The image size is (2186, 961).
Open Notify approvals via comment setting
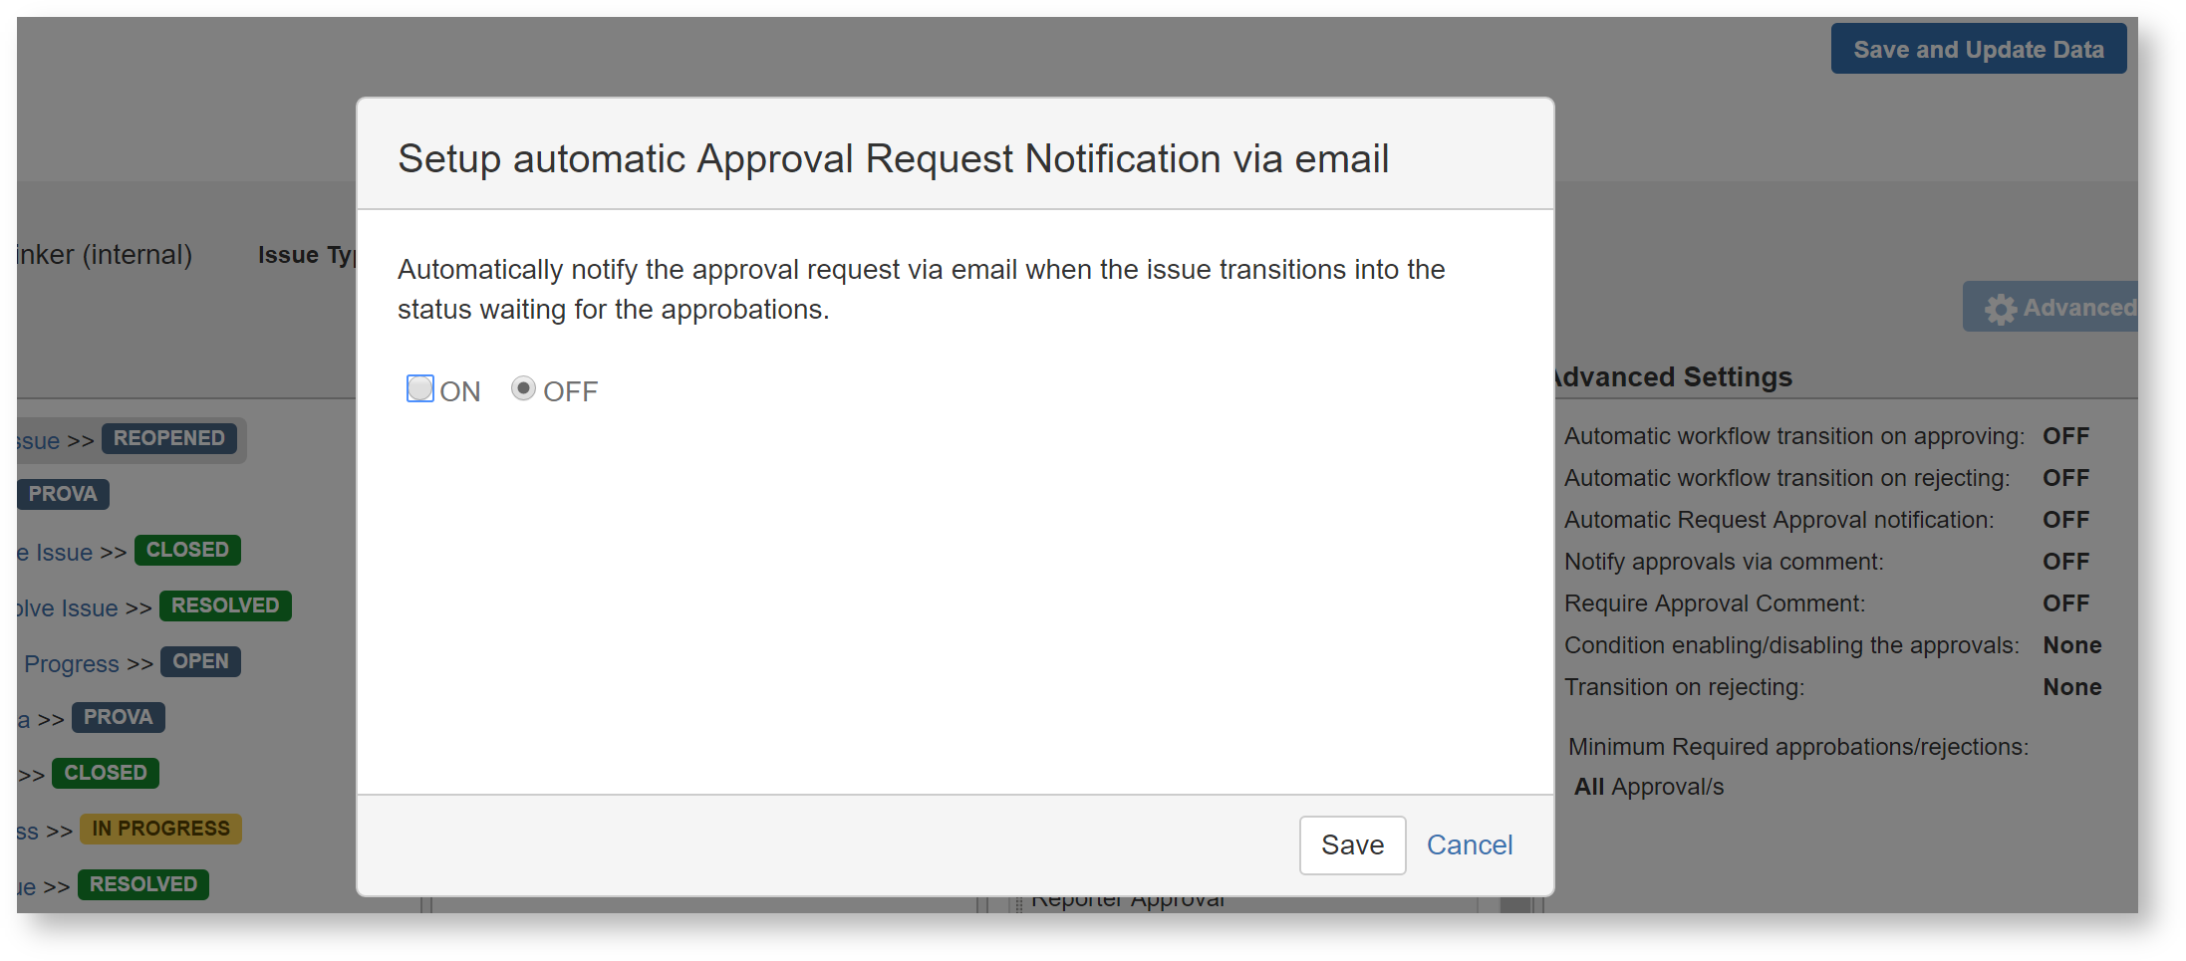[1723, 562]
